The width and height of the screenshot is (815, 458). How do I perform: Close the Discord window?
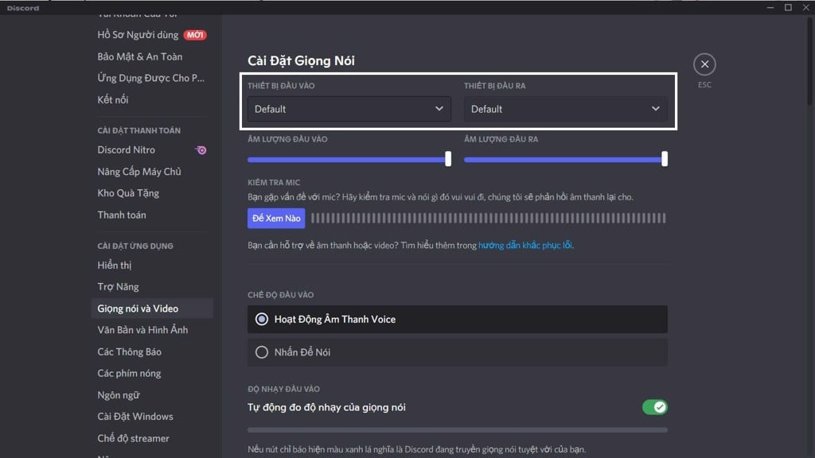click(805, 7)
